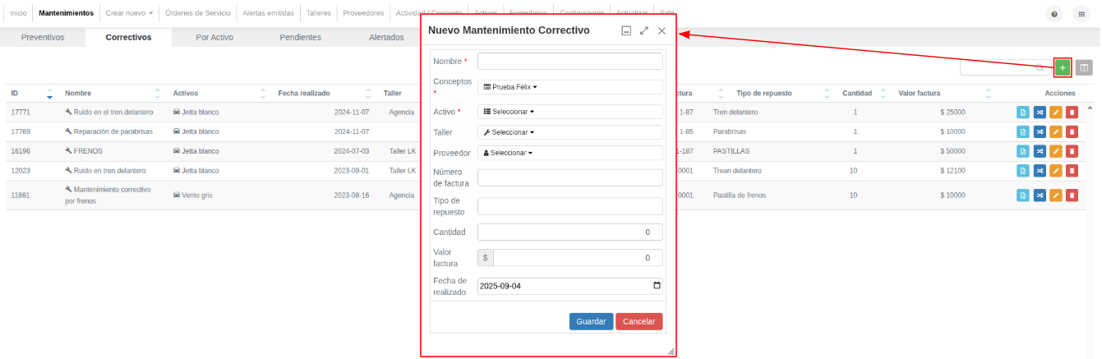Image resolution: width=1102 pixels, height=359 pixels.
Task: Open the Crear nuevo menu
Action: [129, 13]
